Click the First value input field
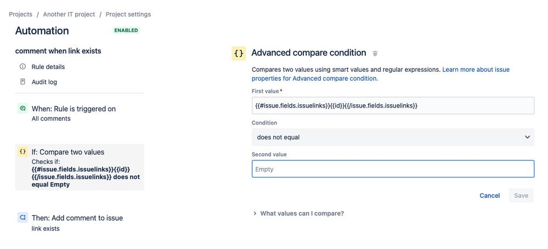Viewport: 548px width, 249px height. 393,105
